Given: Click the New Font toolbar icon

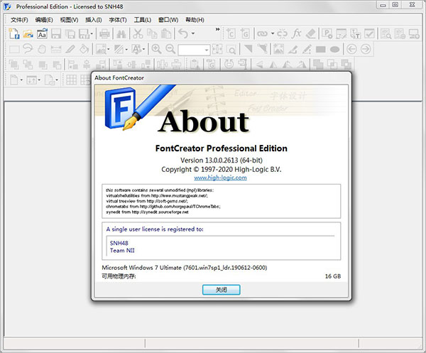Looking at the screenshot, I should coord(14,33).
